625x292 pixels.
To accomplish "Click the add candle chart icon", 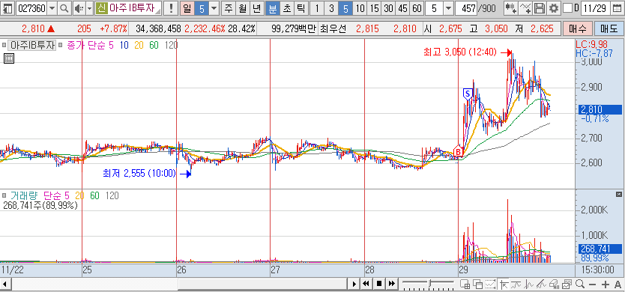I will 510,8.
